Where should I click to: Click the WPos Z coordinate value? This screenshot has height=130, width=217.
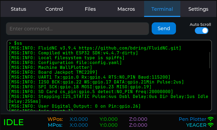click(x=138, y=119)
